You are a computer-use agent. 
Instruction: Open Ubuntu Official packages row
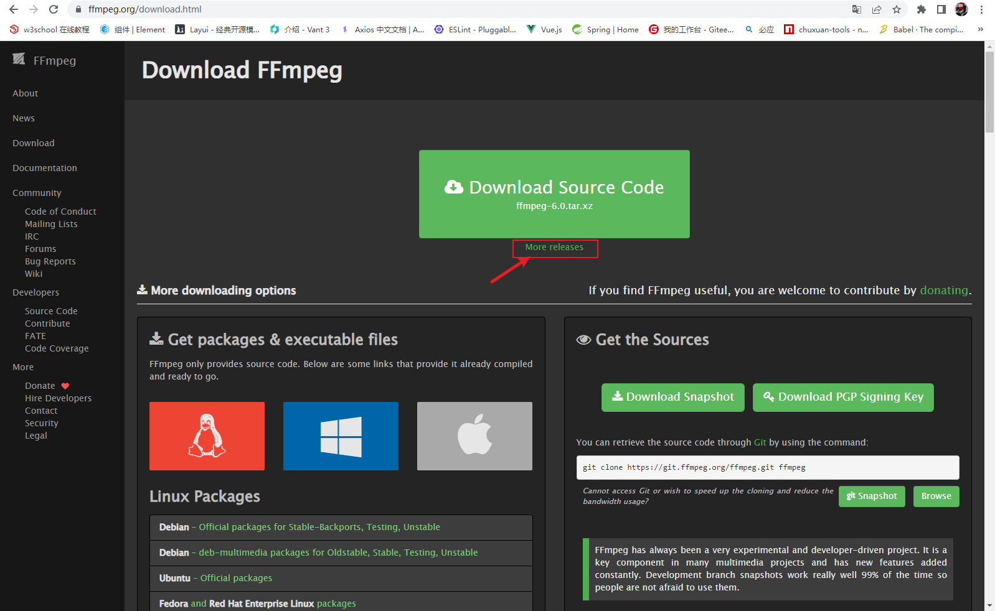pos(341,579)
